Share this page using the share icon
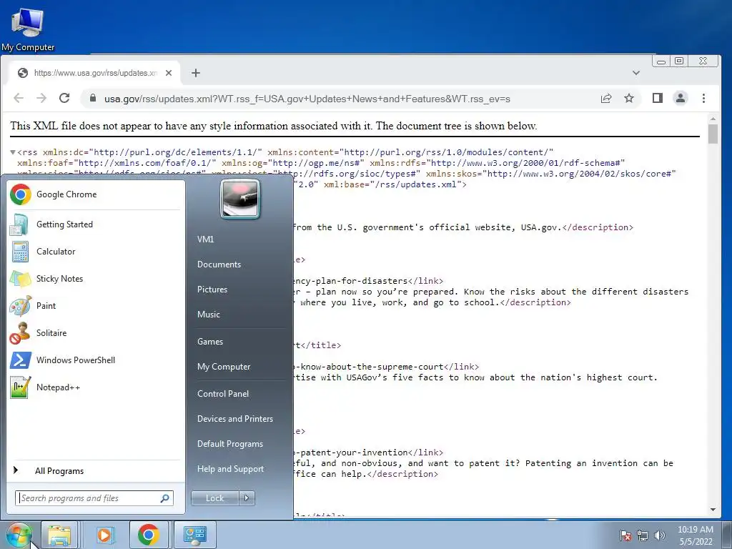This screenshot has height=549, width=732. (606, 98)
